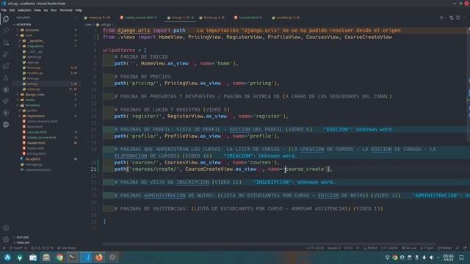The image size is (470, 264).
Task: Open admin.py in the explorer tree
Action: 35,57
